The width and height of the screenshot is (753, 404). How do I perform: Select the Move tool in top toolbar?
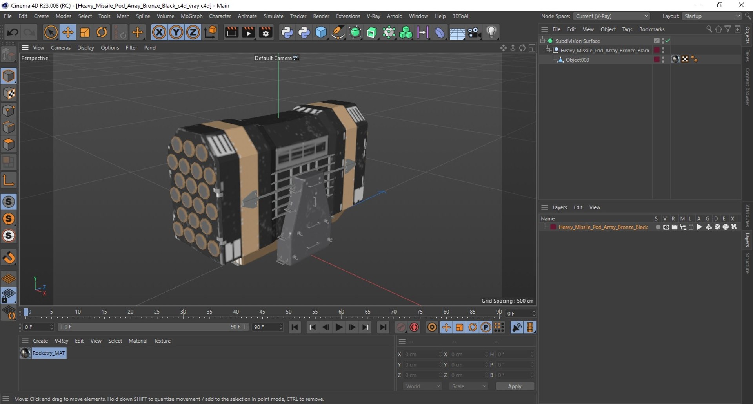tap(68, 32)
